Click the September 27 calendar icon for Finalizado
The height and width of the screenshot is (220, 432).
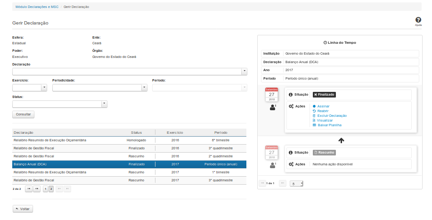point(272,95)
